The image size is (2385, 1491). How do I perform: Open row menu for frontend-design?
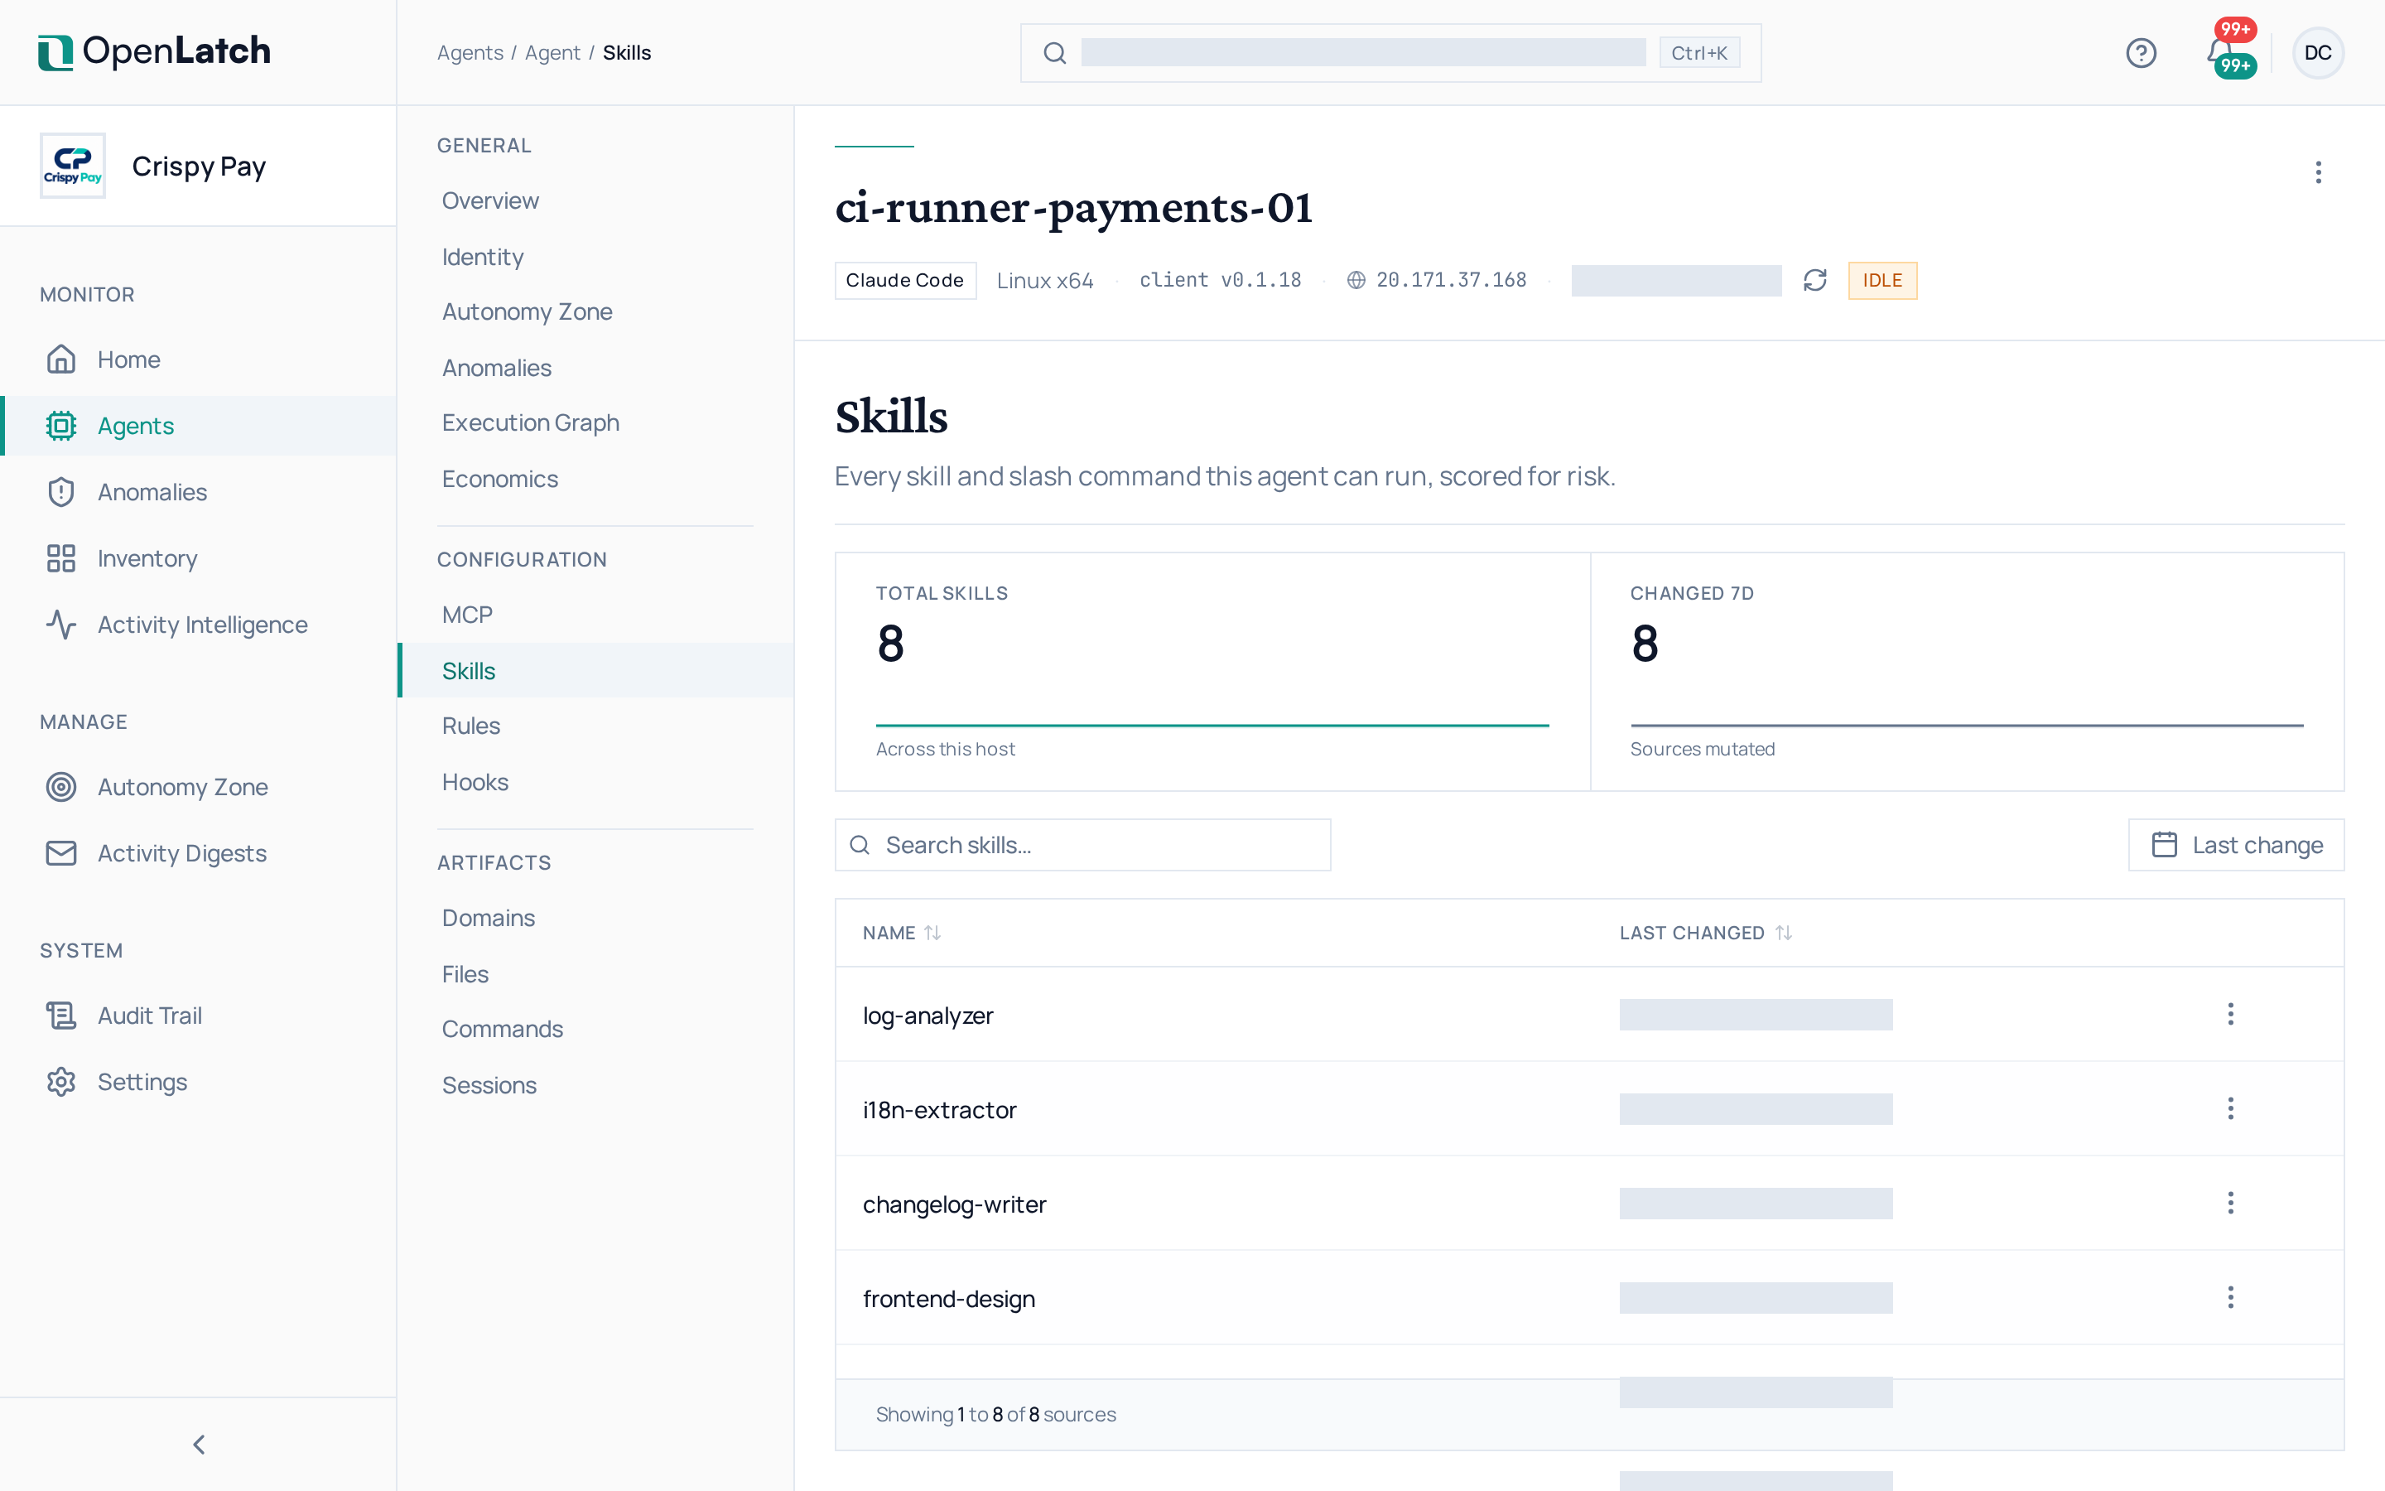[2230, 1298]
